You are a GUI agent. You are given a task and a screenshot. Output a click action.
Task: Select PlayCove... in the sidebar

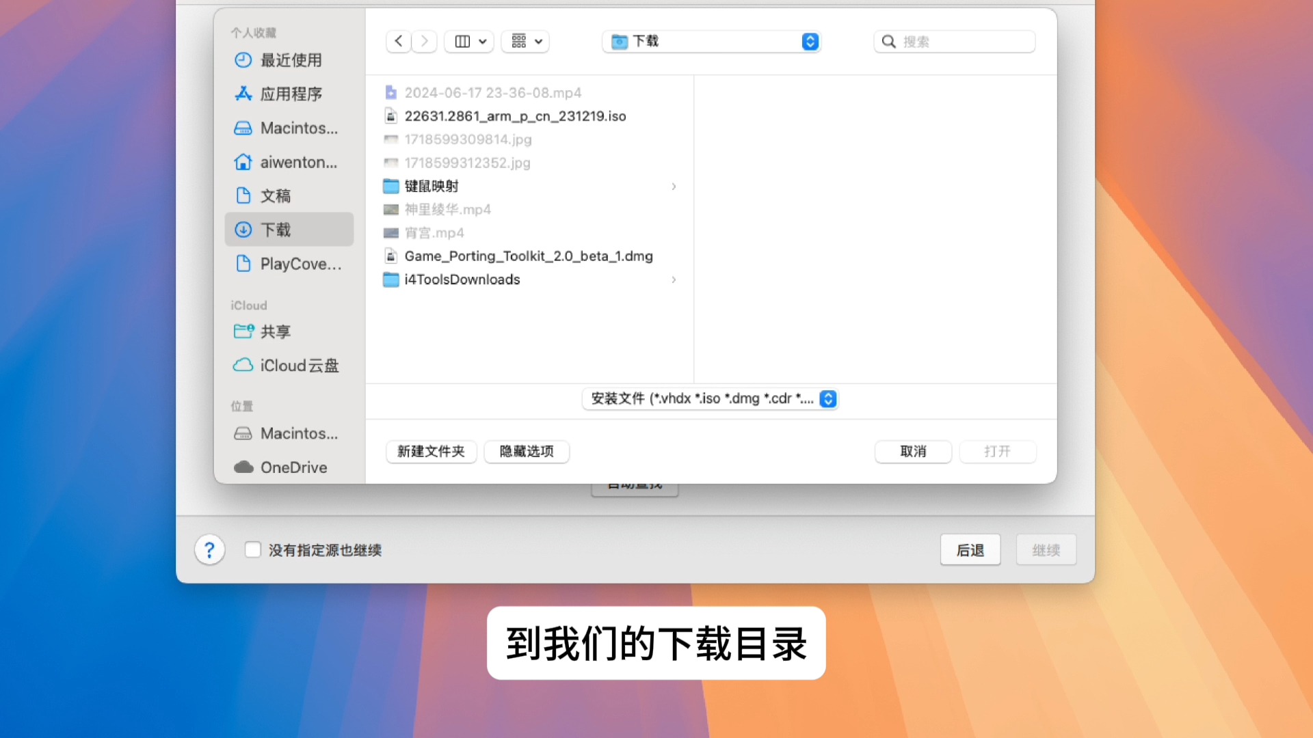click(289, 264)
